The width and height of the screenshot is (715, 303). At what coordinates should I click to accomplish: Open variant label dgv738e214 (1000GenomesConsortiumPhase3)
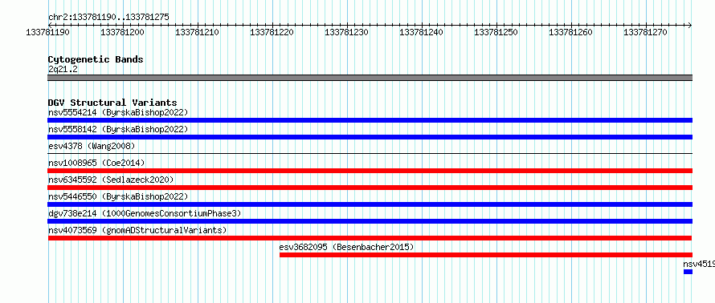(145, 213)
